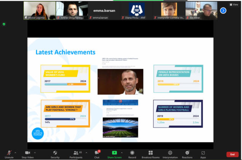Click Are Girls and Women 'Strong' card
Image resolution: width=242 pixels, height=160 pixels.
(x=65, y=114)
